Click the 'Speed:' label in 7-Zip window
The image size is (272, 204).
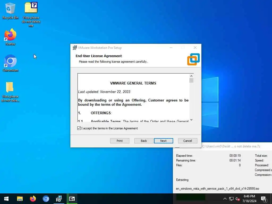[x=259, y=160]
